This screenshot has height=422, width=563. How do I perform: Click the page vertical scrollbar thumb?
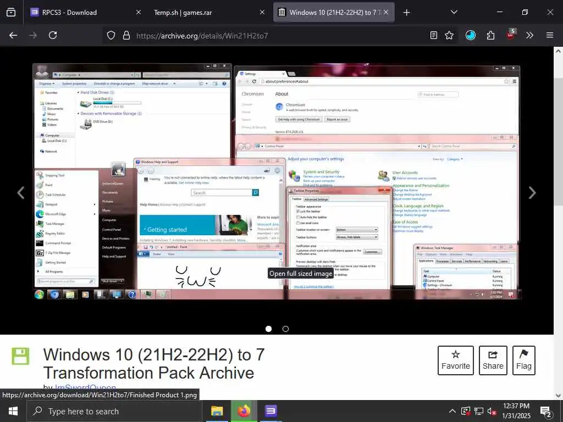(x=558, y=141)
